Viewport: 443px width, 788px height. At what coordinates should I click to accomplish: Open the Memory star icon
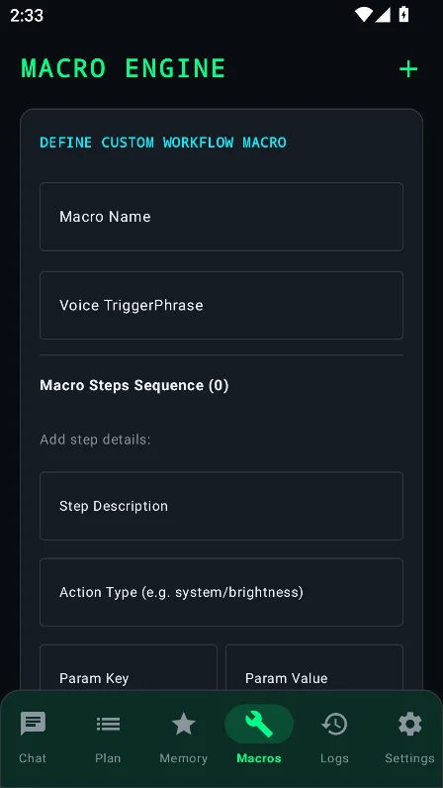coord(183,724)
